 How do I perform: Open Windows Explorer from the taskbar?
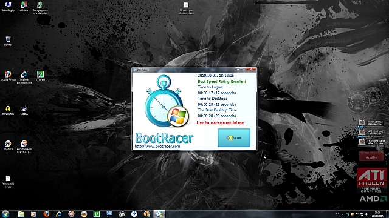point(21,214)
